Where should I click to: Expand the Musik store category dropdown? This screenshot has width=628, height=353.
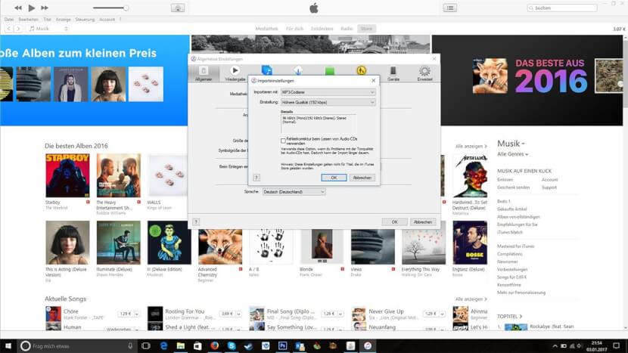(x=511, y=144)
